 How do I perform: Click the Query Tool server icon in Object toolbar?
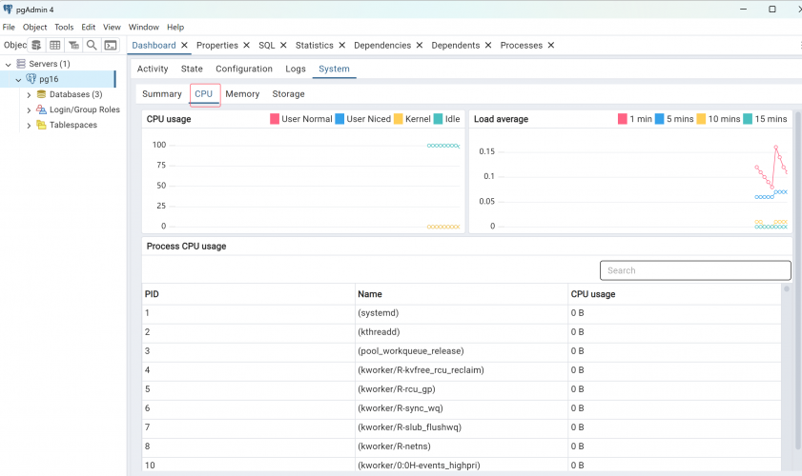pyautogui.click(x=36, y=45)
